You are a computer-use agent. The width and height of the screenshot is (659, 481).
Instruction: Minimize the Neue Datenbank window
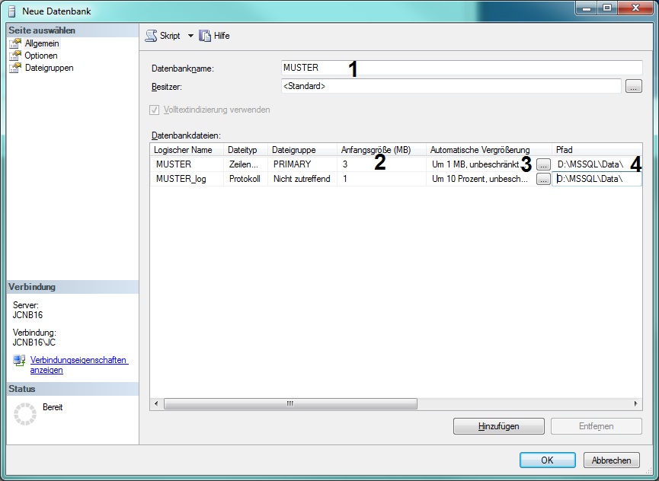[587, 8]
